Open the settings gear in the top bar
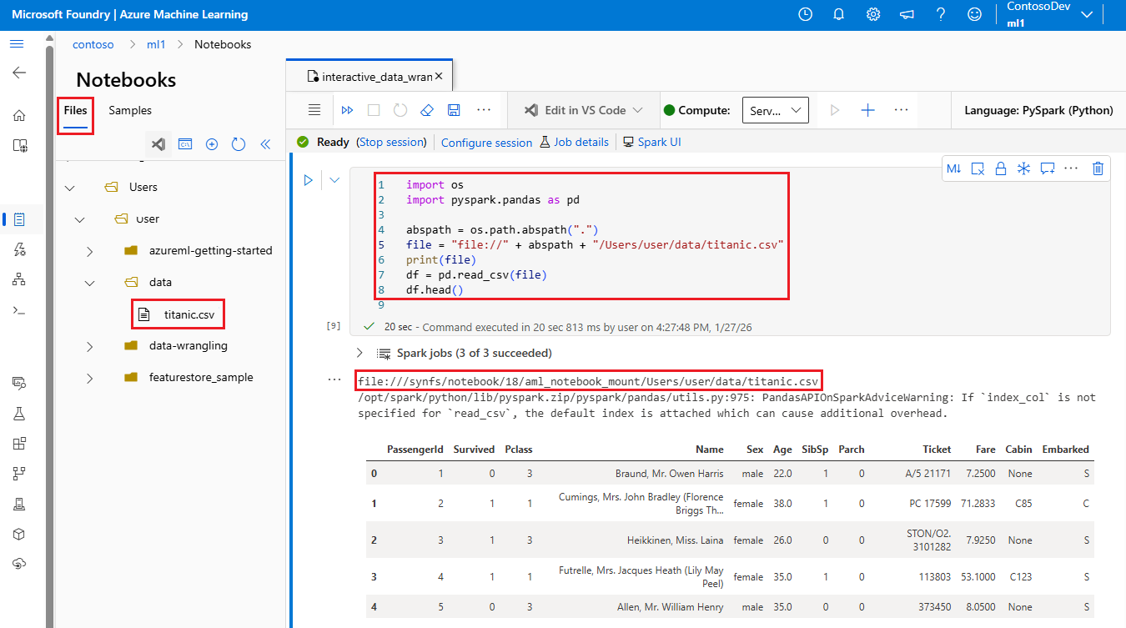 coord(872,13)
